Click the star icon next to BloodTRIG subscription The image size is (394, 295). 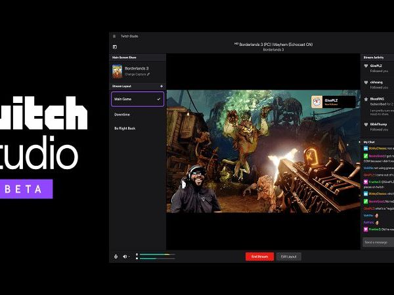tap(366, 99)
